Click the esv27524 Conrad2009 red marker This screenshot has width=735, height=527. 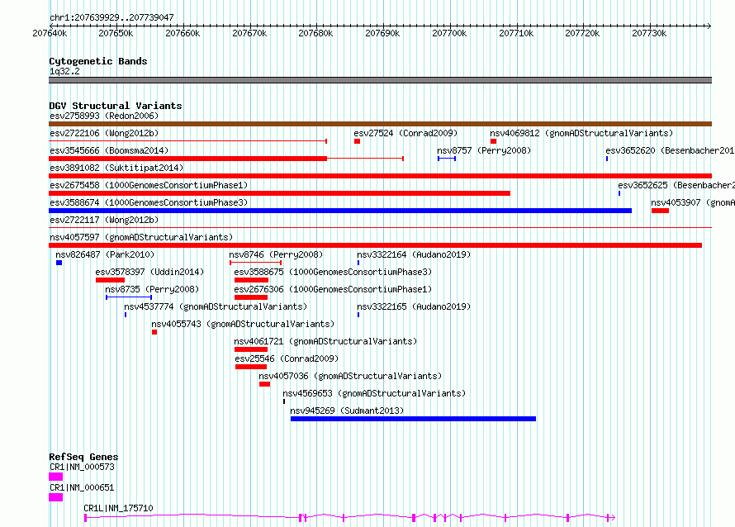[358, 141]
